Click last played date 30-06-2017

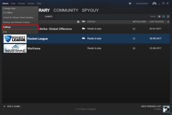click(x=155, y=39)
